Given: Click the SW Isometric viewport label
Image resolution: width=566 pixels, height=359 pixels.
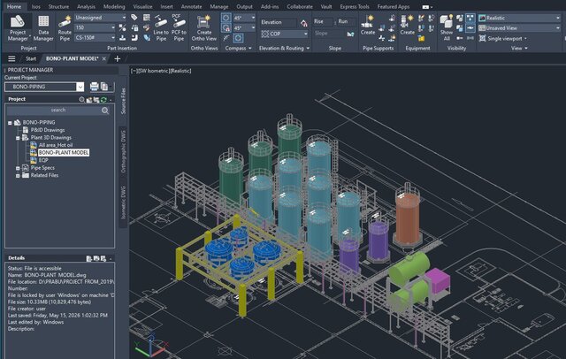Looking at the screenshot, I should coord(153,71).
